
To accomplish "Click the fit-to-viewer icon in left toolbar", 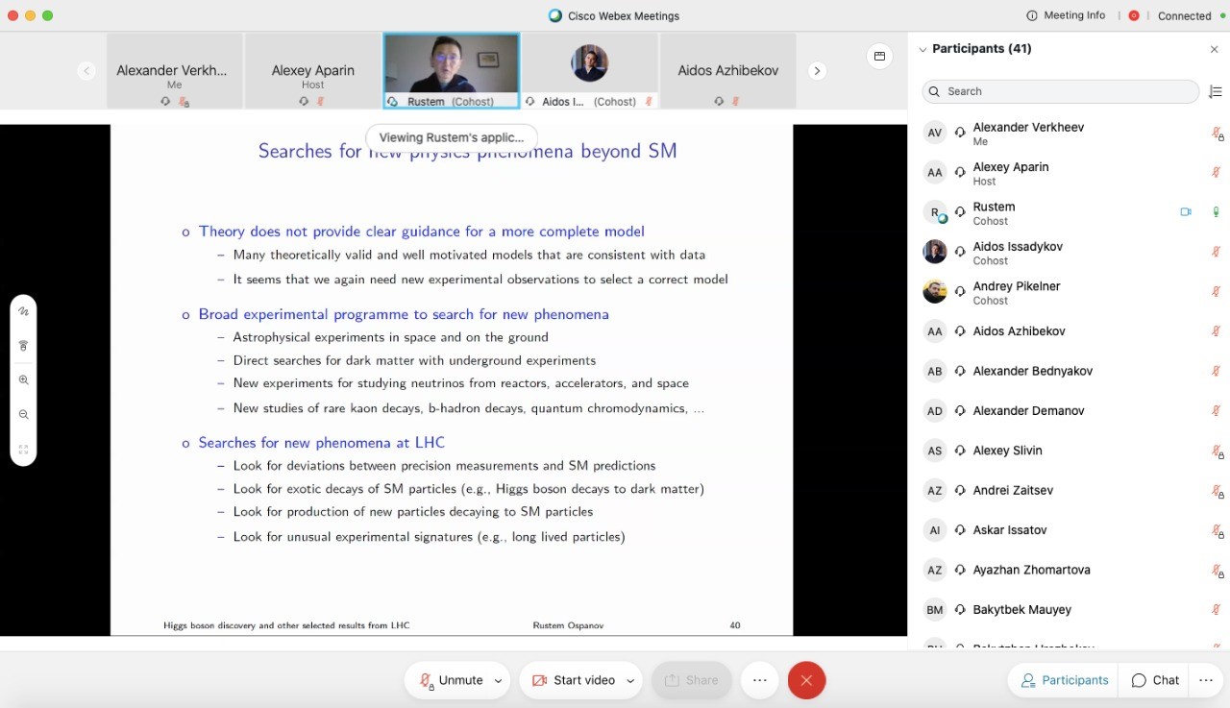I will coord(23,450).
